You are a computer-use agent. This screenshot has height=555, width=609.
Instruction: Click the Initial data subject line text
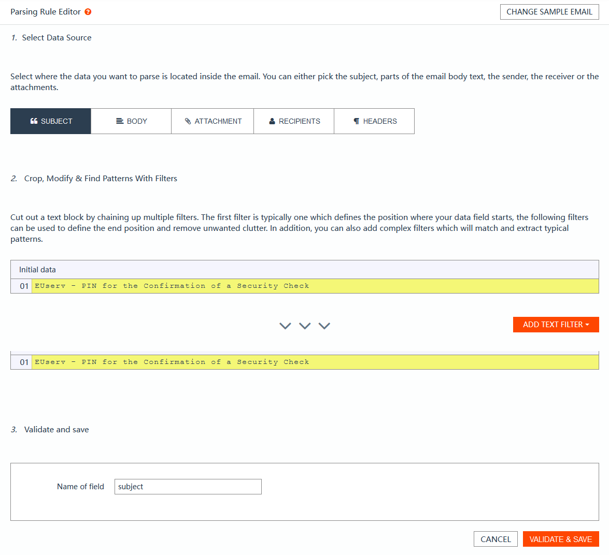(x=172, y=286)
